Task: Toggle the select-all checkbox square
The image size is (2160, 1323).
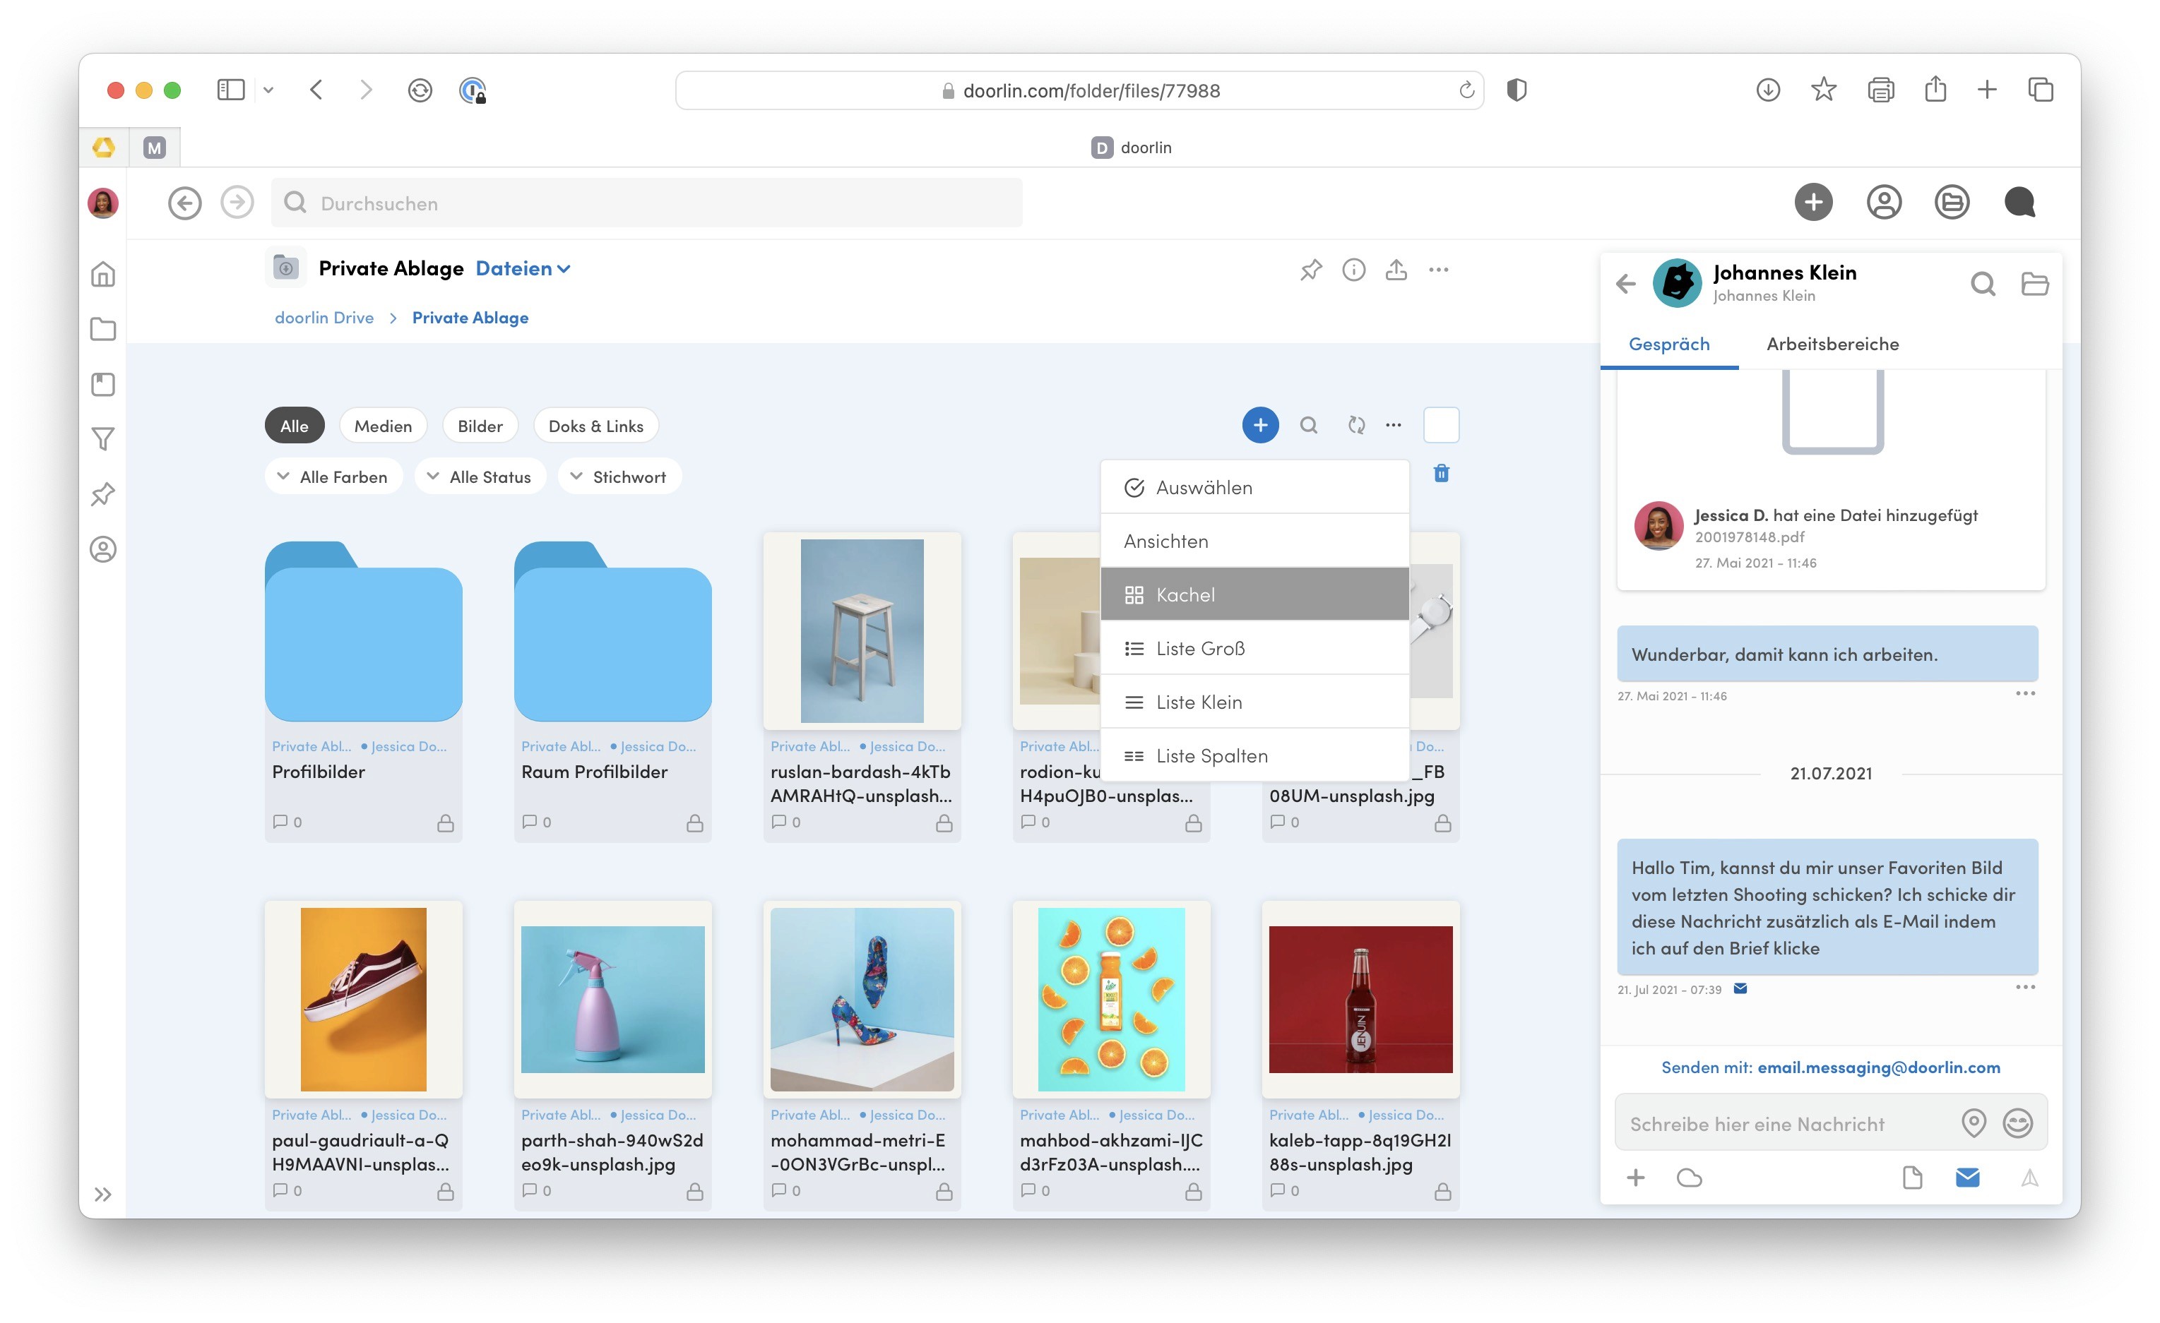Action: click(1441, 425)
